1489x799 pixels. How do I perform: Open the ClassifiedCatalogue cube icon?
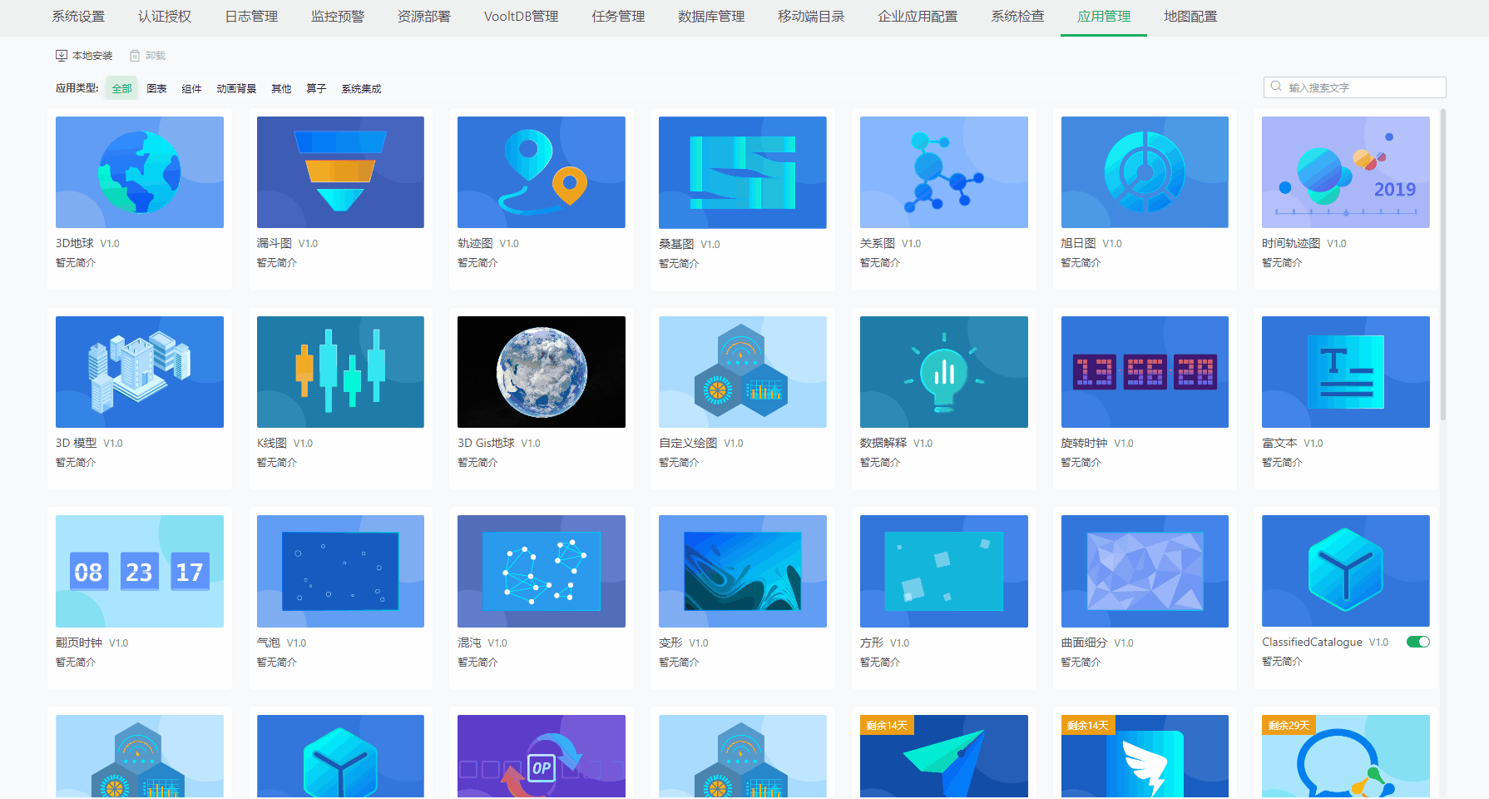tap(1346, 571)
